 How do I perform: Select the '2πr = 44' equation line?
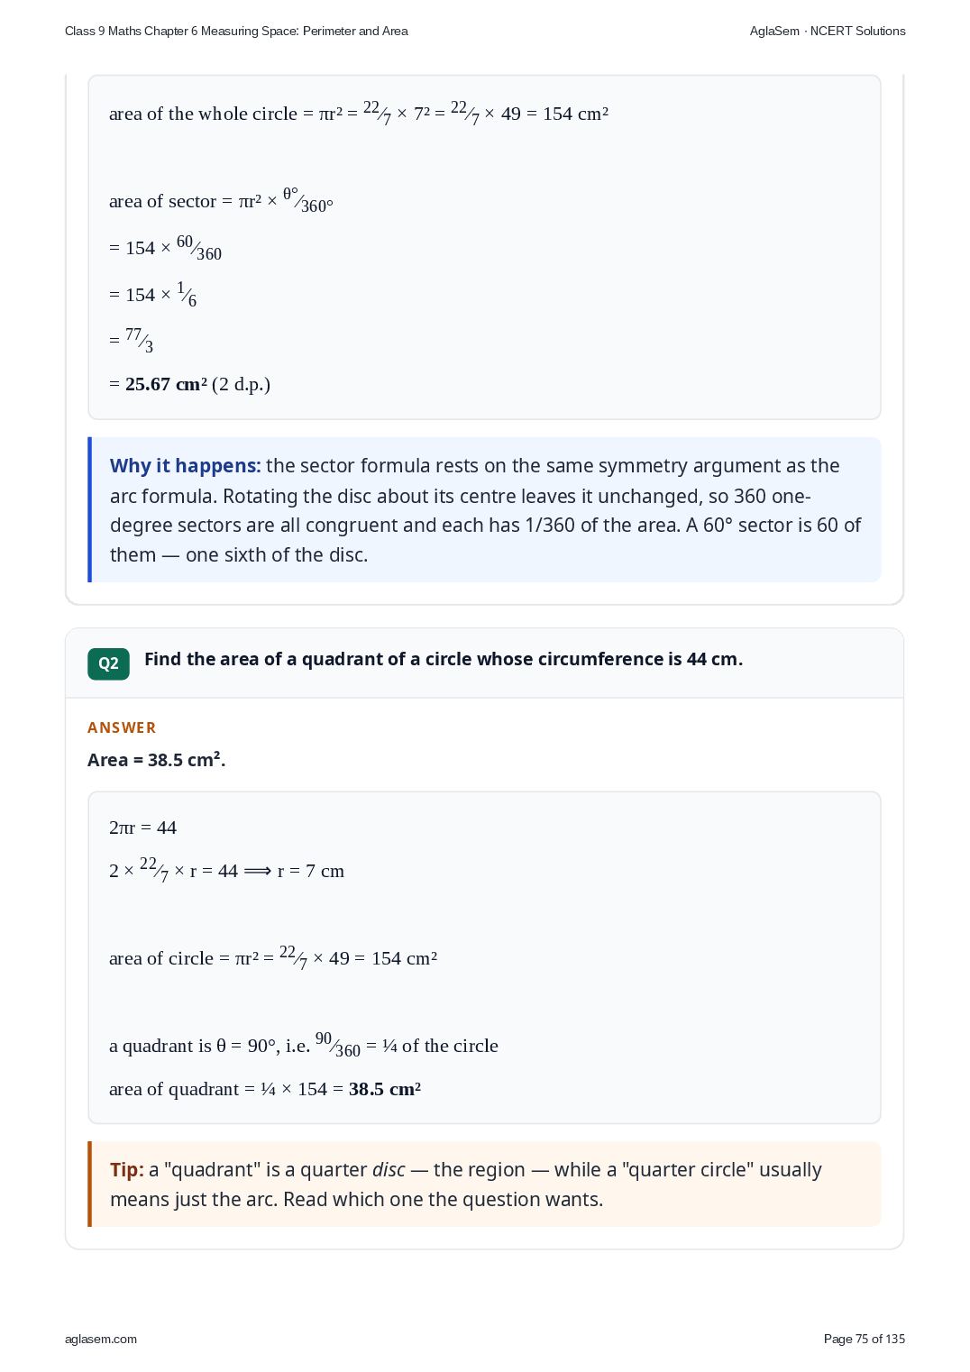[x=142, y=828]
